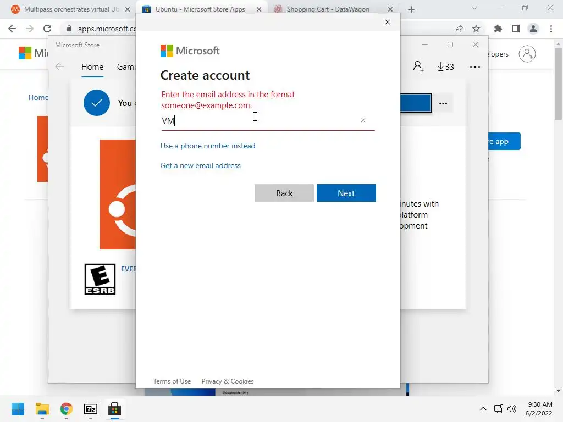Close the Multipass browser tab
Viewport: 563px width, 422px height.
(x=128, y=9)
